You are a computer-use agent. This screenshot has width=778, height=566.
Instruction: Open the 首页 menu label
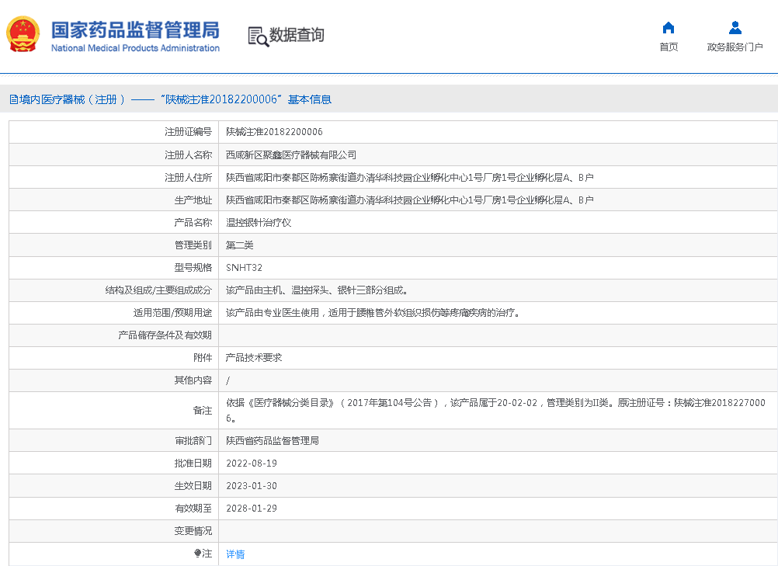pyautogui.click(x=668, y=47)
